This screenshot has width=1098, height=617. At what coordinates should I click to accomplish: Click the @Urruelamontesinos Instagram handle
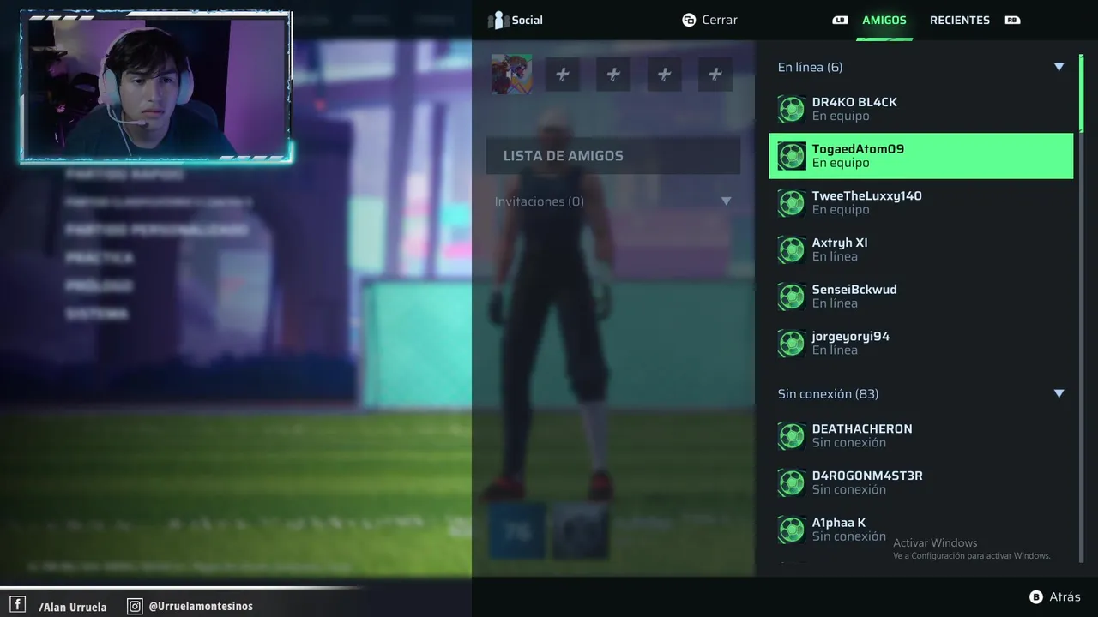click(201, 606)
